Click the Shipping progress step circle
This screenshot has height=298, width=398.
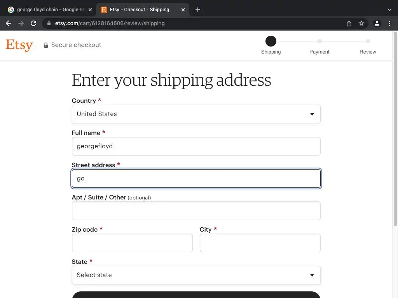point(271,41)
